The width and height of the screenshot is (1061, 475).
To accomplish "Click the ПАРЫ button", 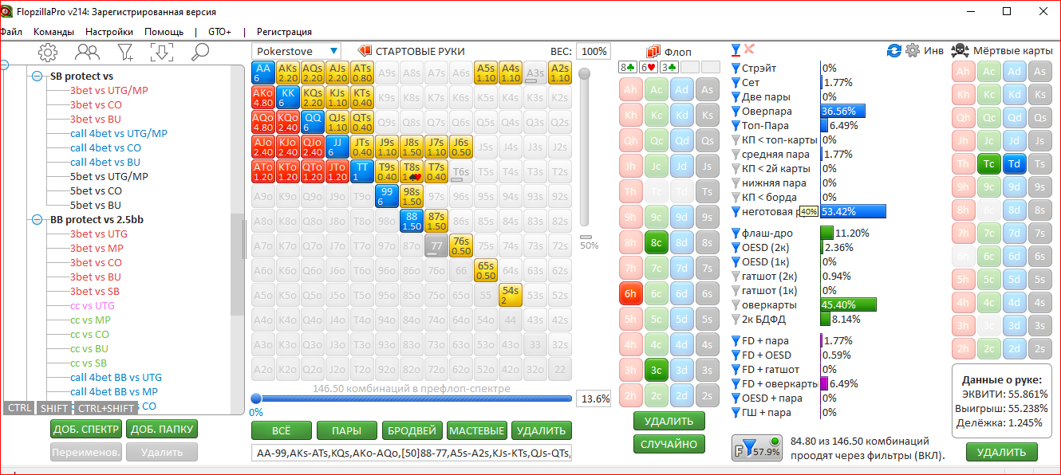I will (347, 431).
